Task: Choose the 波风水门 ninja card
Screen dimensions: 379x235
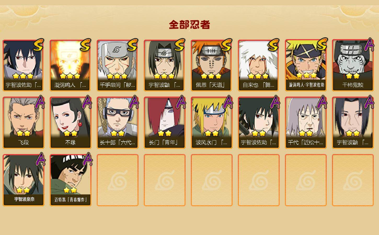Action: tap(211, 123)
